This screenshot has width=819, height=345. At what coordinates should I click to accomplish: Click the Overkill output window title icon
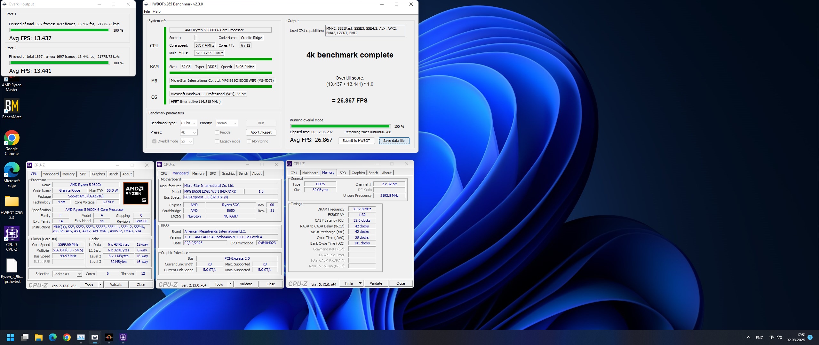coord(4,4)
